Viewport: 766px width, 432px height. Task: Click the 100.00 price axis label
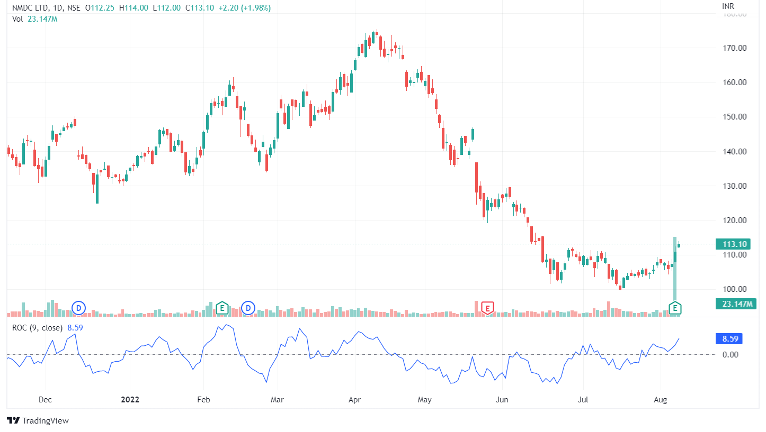[735, 289]
